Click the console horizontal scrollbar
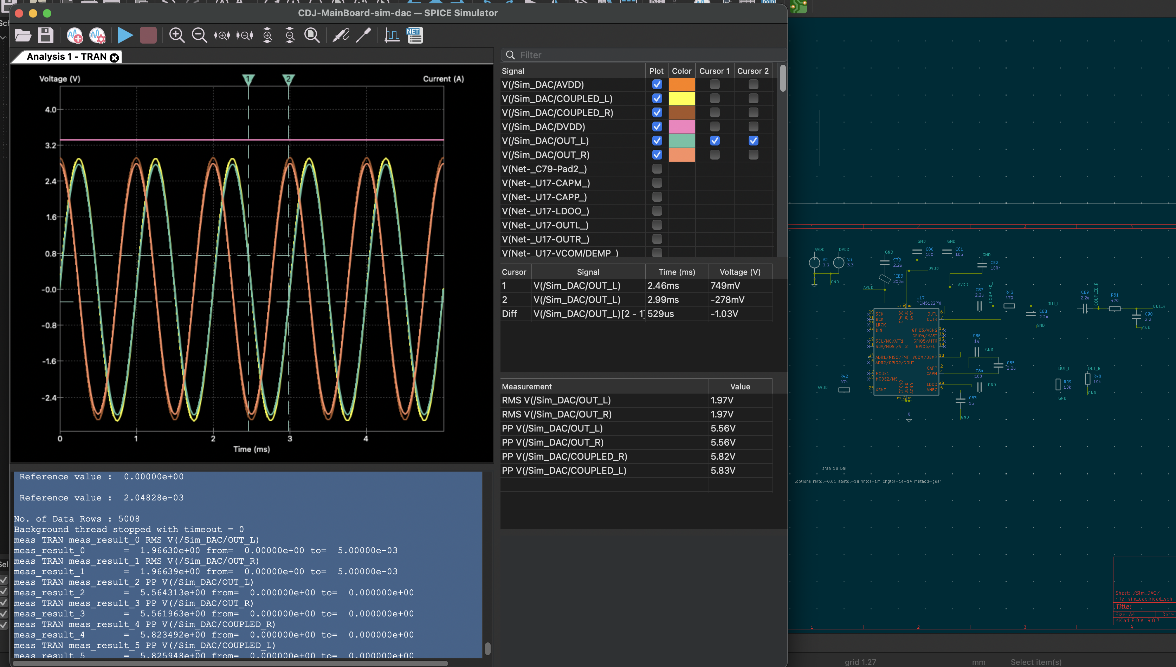 click(231, 663)
